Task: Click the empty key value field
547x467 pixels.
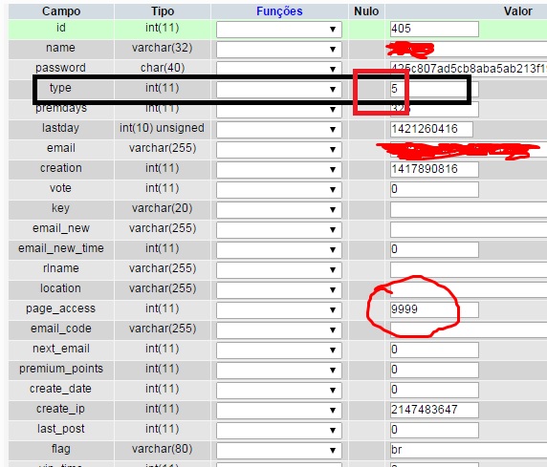Action: pos(469,209)
